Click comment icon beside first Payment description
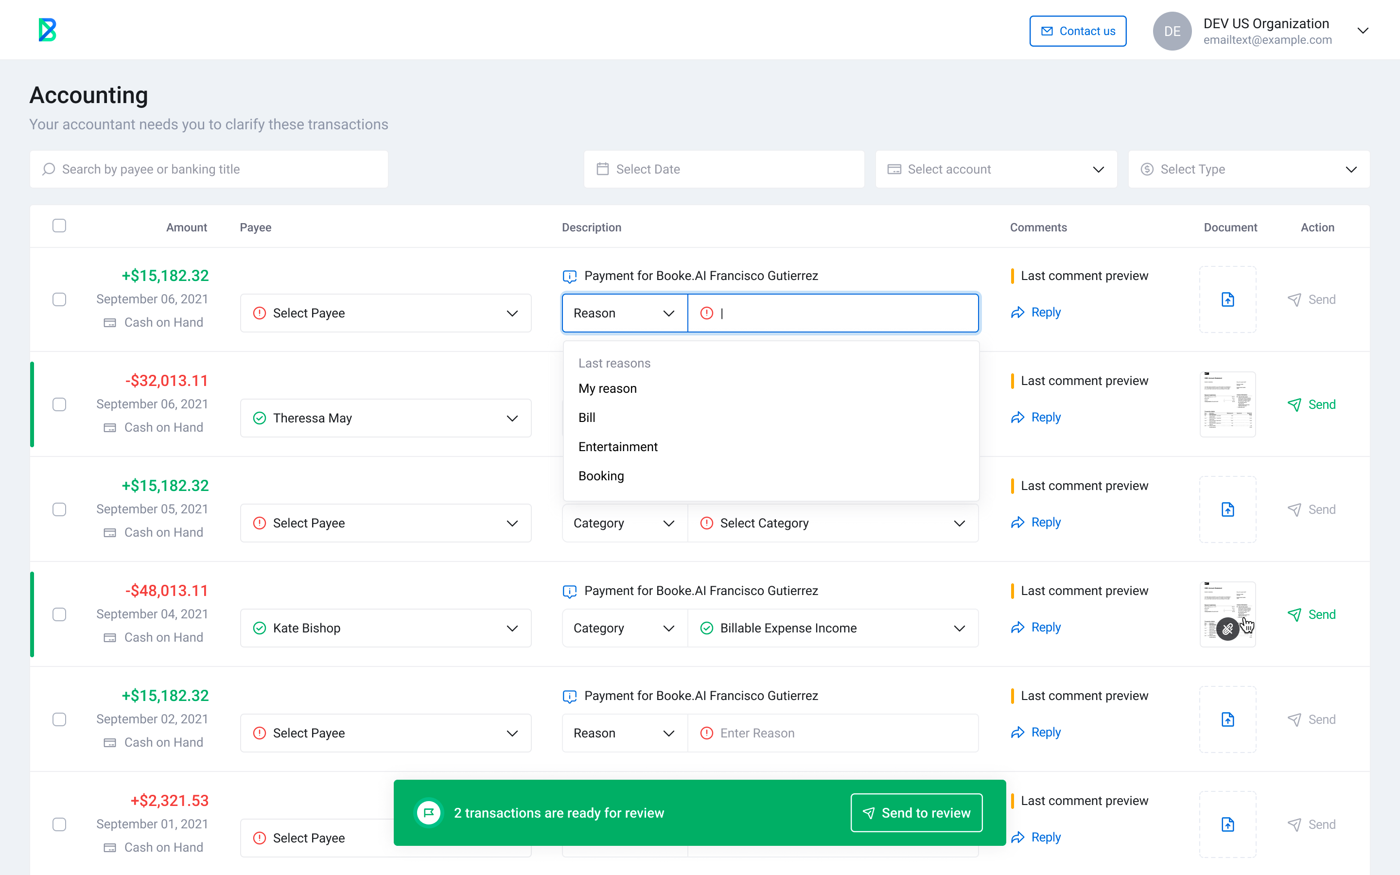Viewport: 1400px width, 875px height. click(x=569, y=277)
